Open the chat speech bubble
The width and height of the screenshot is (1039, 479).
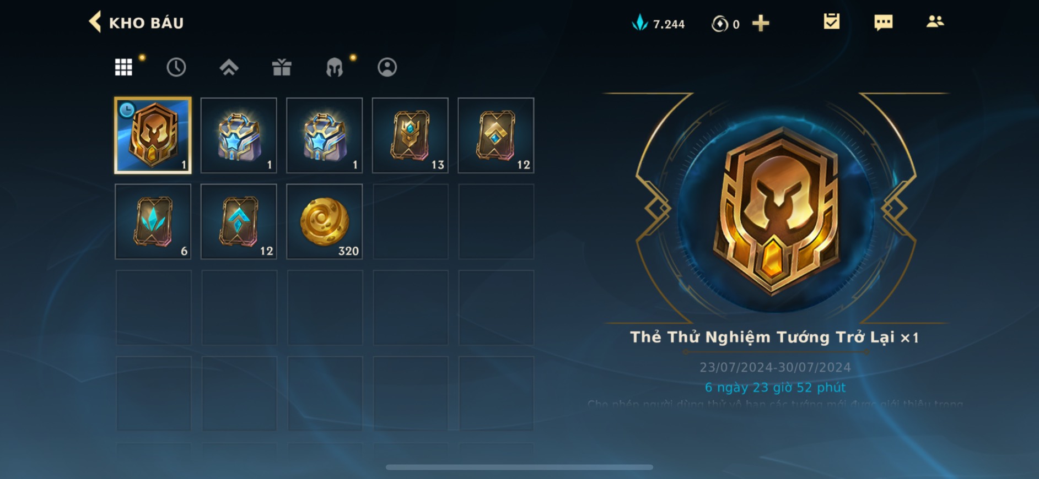tap(883, 23)
